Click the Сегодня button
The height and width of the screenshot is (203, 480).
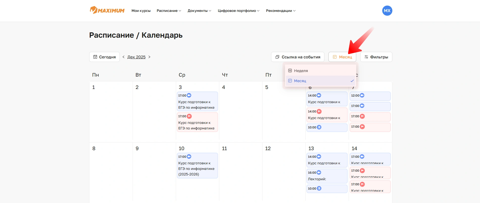104,57
